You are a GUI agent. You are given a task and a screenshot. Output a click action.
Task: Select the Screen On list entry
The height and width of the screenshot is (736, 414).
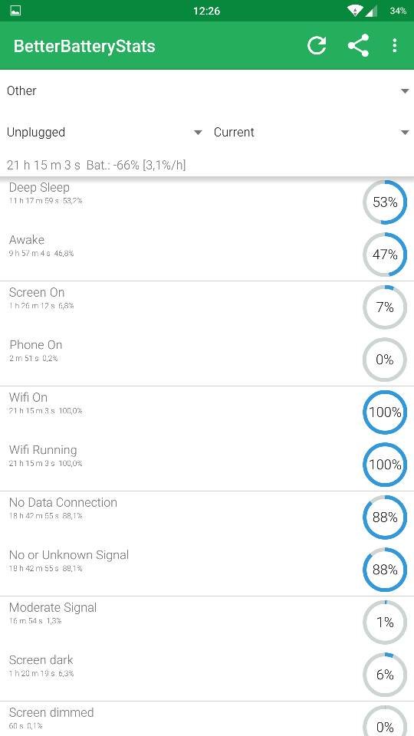click(x=207, y=308)
